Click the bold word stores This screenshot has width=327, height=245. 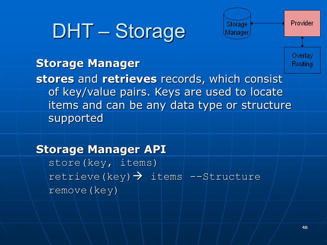pos(55,79)
